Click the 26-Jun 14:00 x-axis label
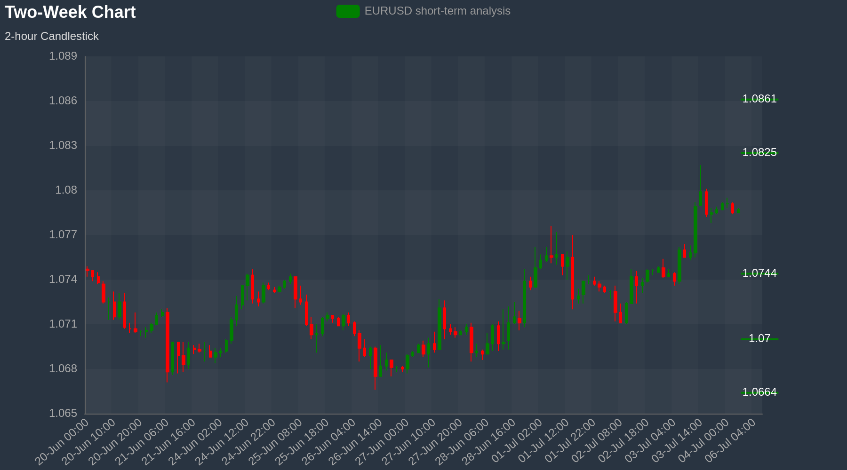This screenshot has height=470, width=847. tap(356, 442)
